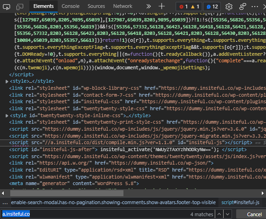Click the horizontal scrollbar thumb
The height and width of the screenshot is (219, 266).
(67, 193)
